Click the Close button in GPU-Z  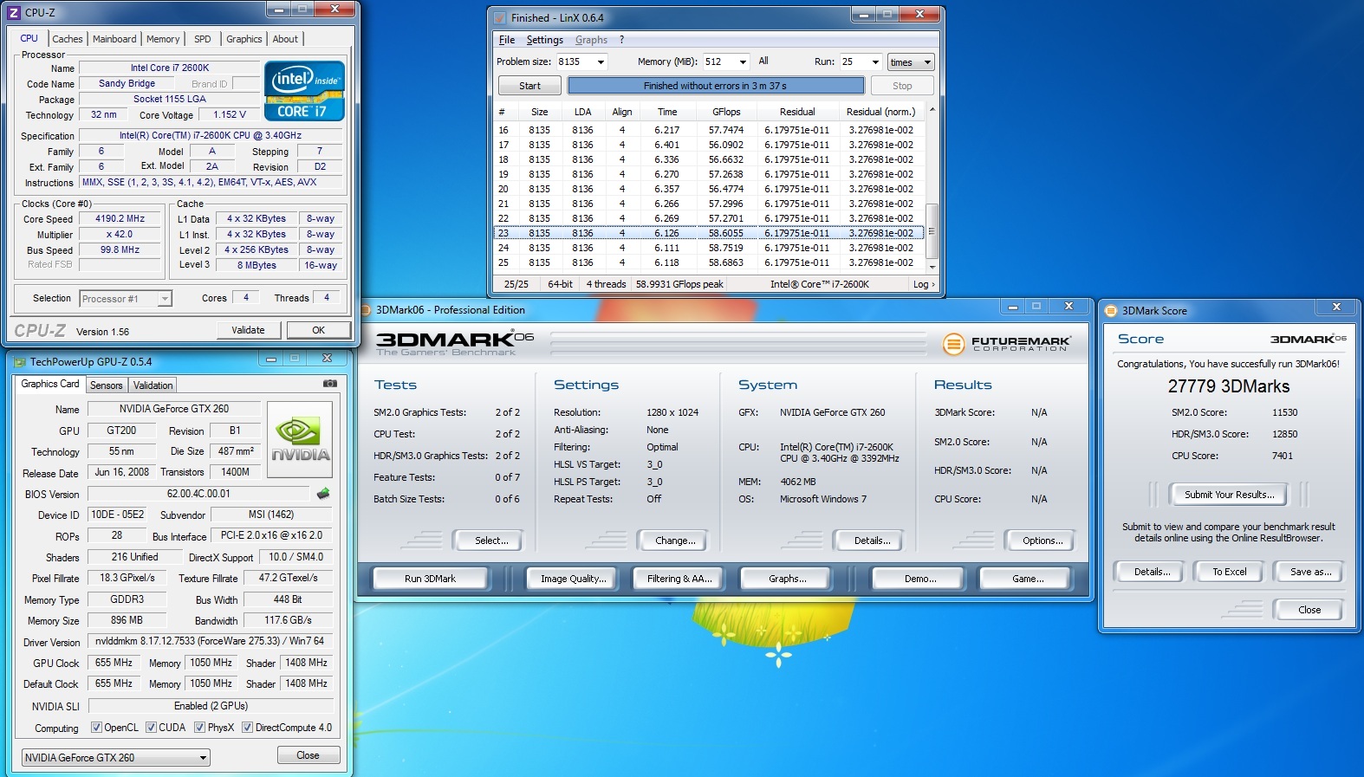point(308,755)
